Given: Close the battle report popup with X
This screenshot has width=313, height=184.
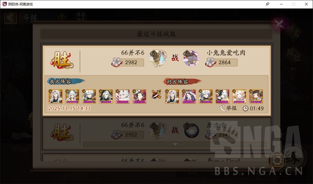Looking at the screenshot, I should coord(279,24).
